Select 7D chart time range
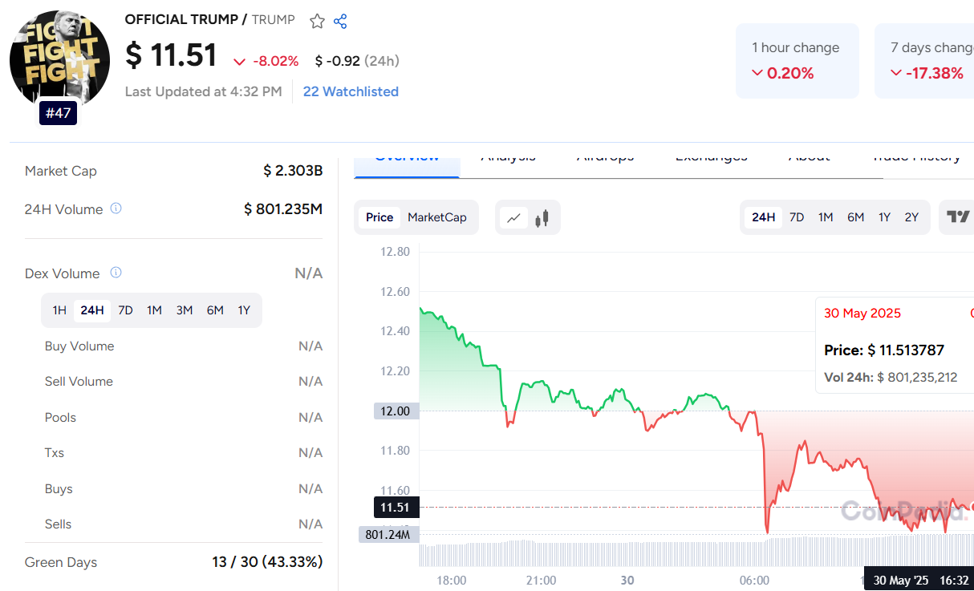 click(797, 217)
